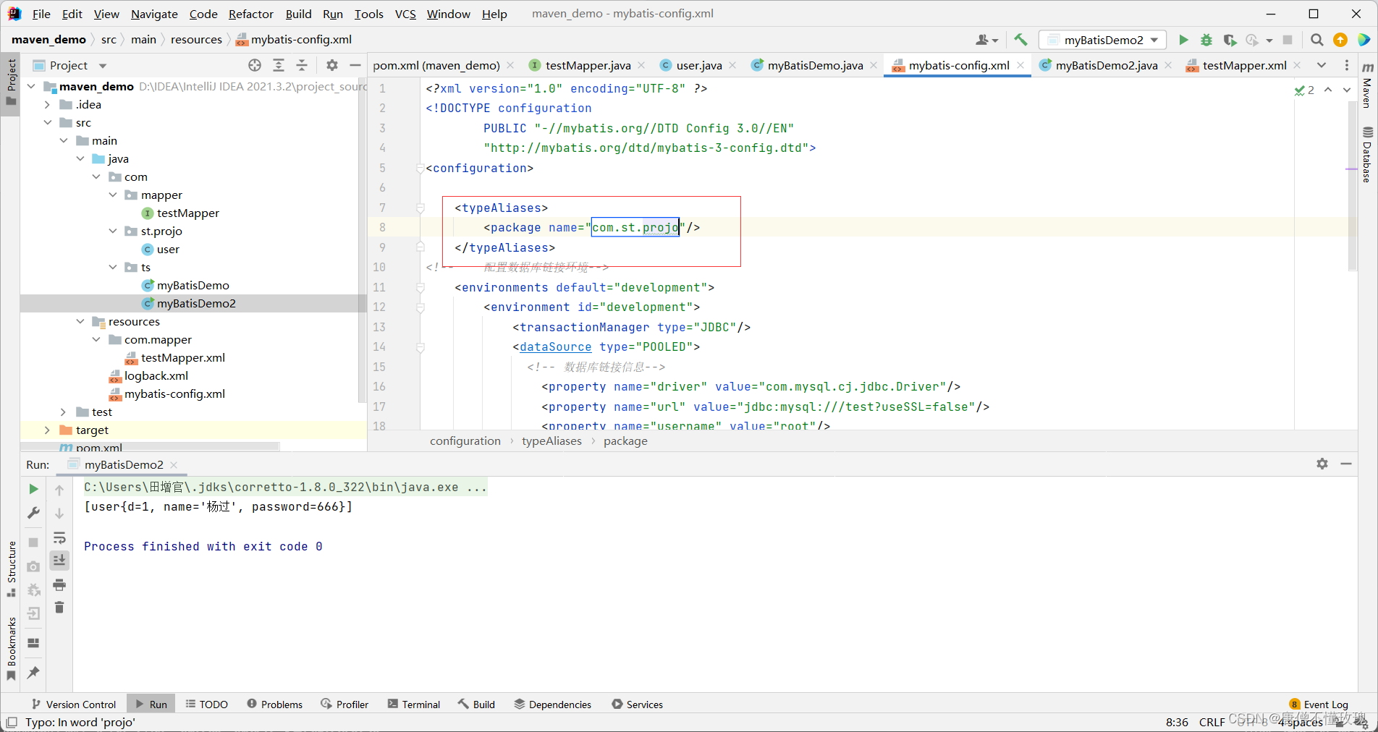
Task: Collapse the resources folder
Action: [80, 321]
